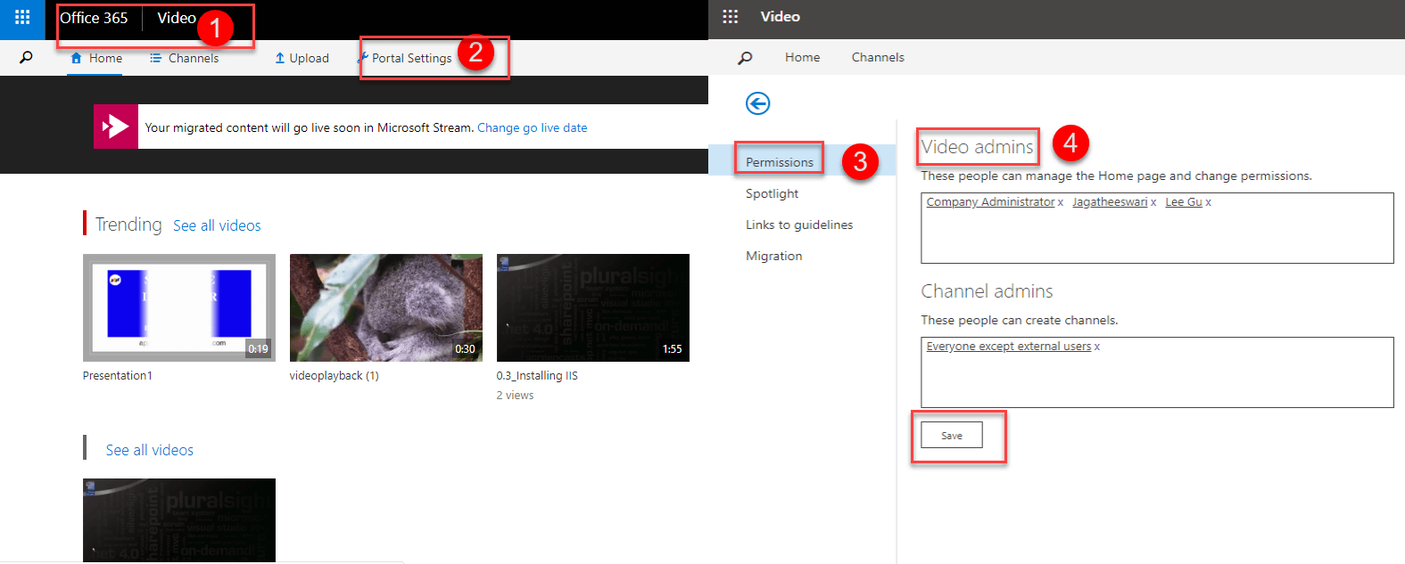1405x564 pixels.
Task: Go to the Migration settings section
Action: 773,256
